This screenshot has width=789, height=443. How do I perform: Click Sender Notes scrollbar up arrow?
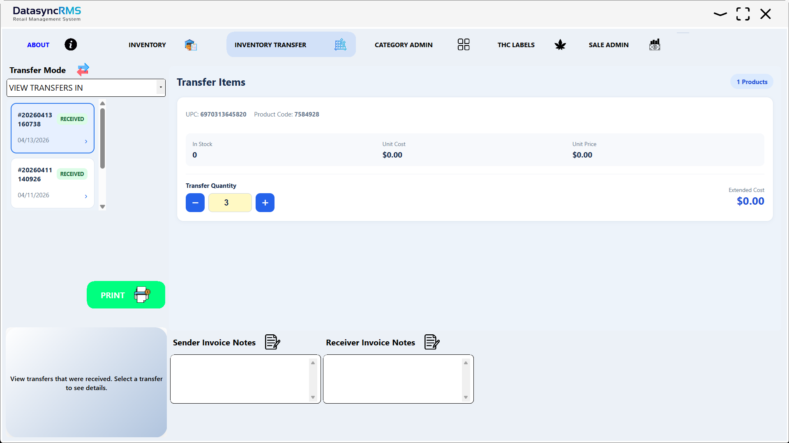point(313,363)
